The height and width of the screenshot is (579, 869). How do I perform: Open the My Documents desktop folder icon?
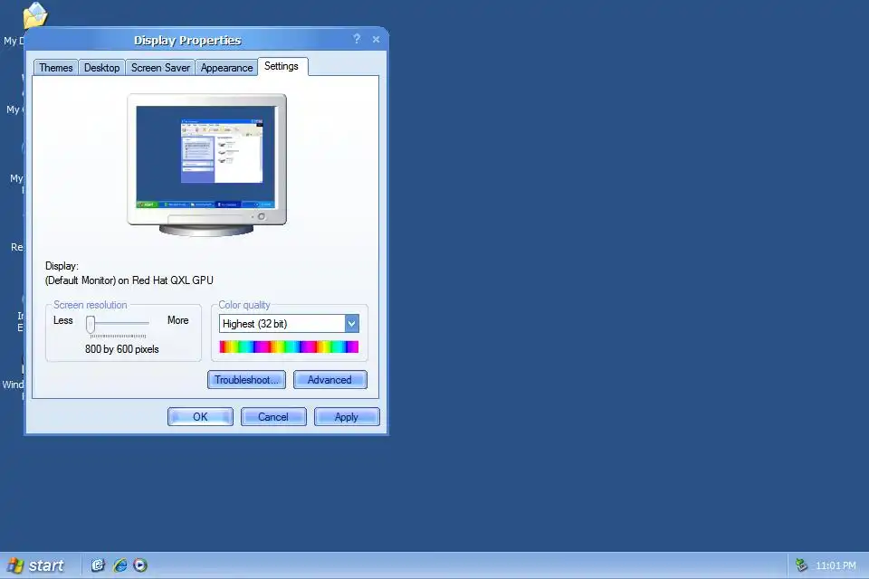click(34, 15)
